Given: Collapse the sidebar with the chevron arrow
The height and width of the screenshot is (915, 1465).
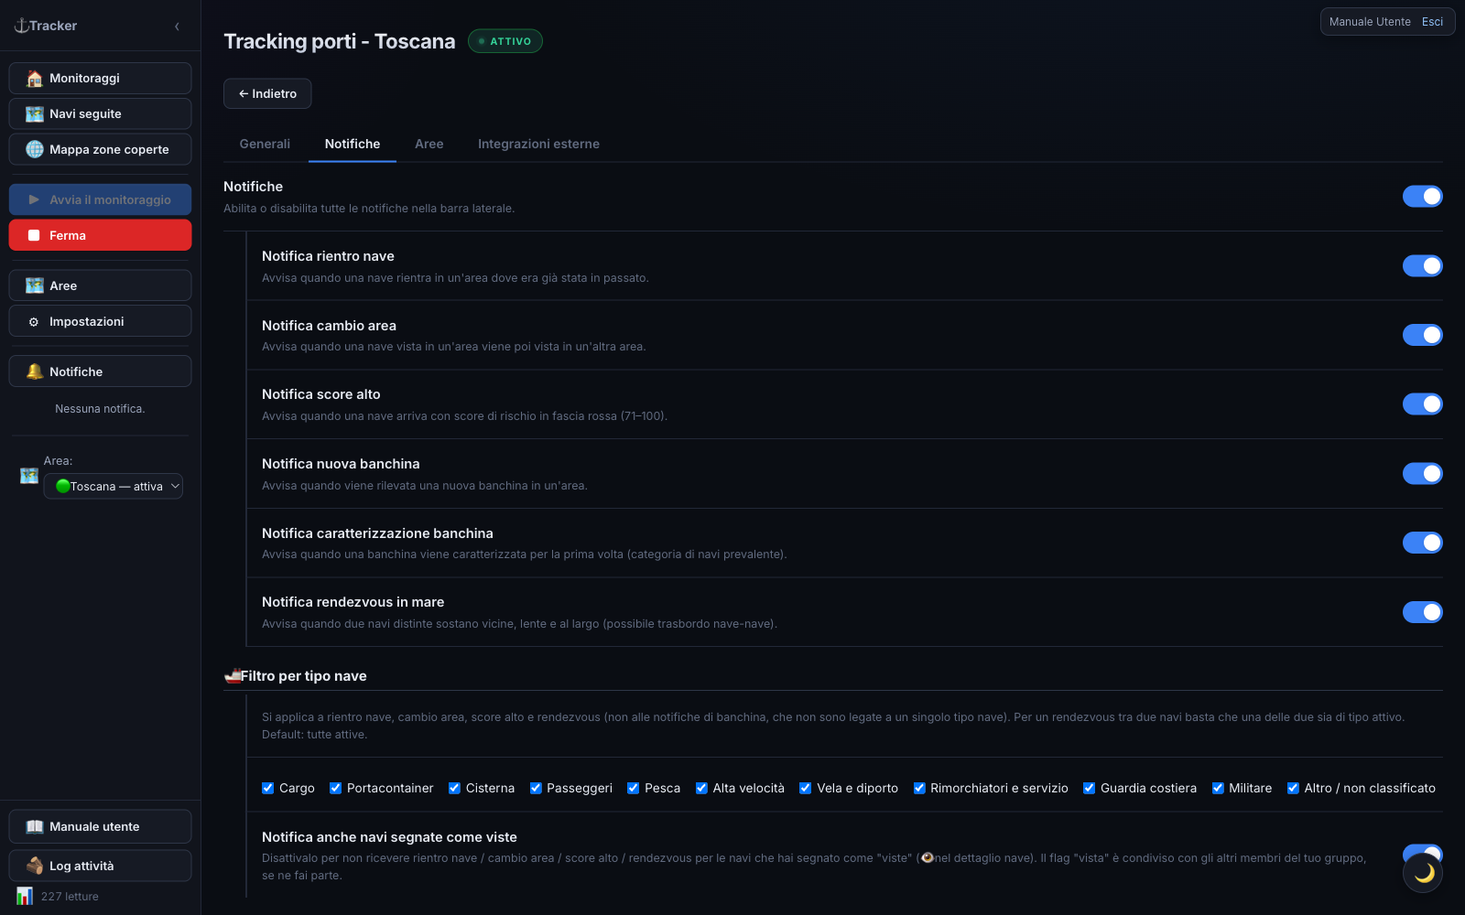Looking at the screenshot, I should point(177,27).
